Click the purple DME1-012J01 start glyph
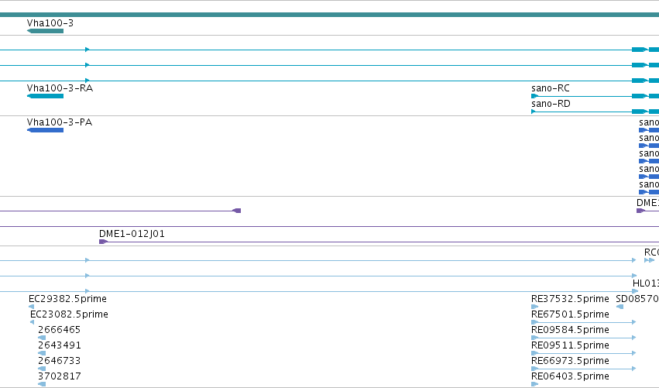The height and width of the screenshot is (388, 659). point(103,242)
